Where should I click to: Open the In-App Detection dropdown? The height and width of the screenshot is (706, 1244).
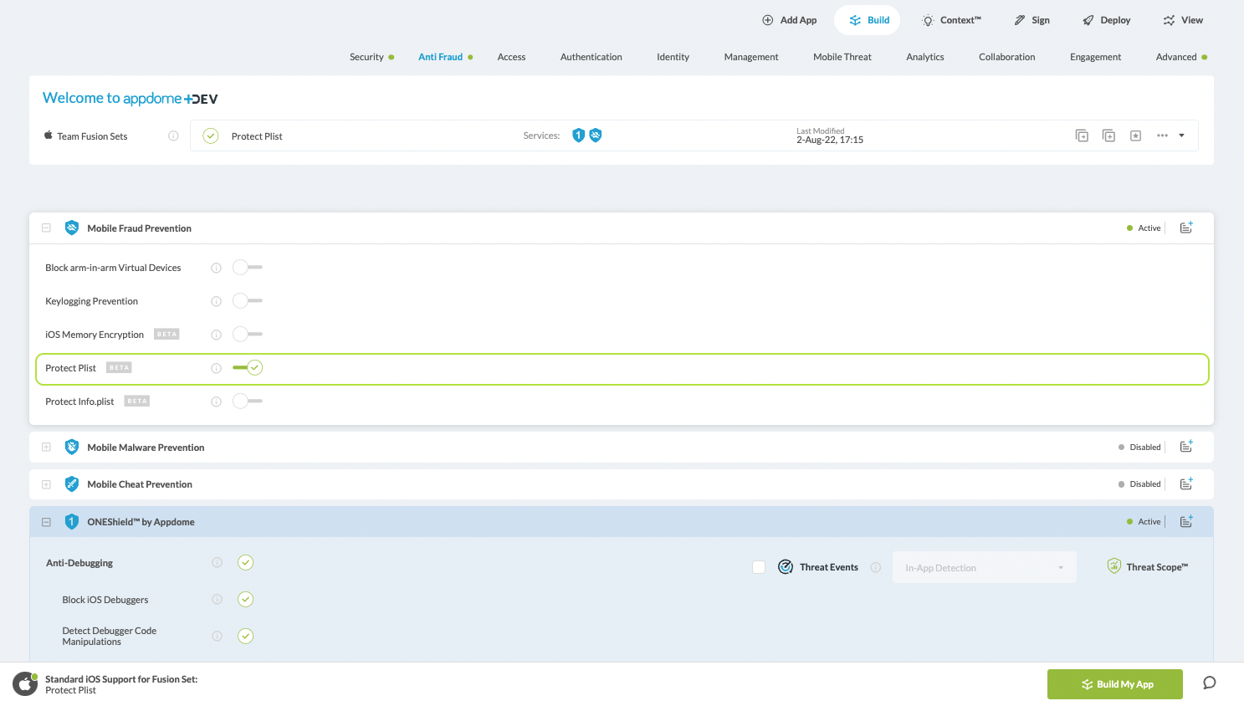pos(984,568)
